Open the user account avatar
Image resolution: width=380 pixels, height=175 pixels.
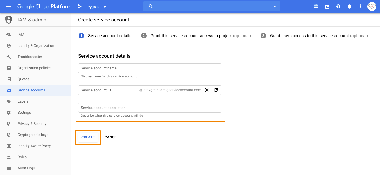[x=372, y=6]
